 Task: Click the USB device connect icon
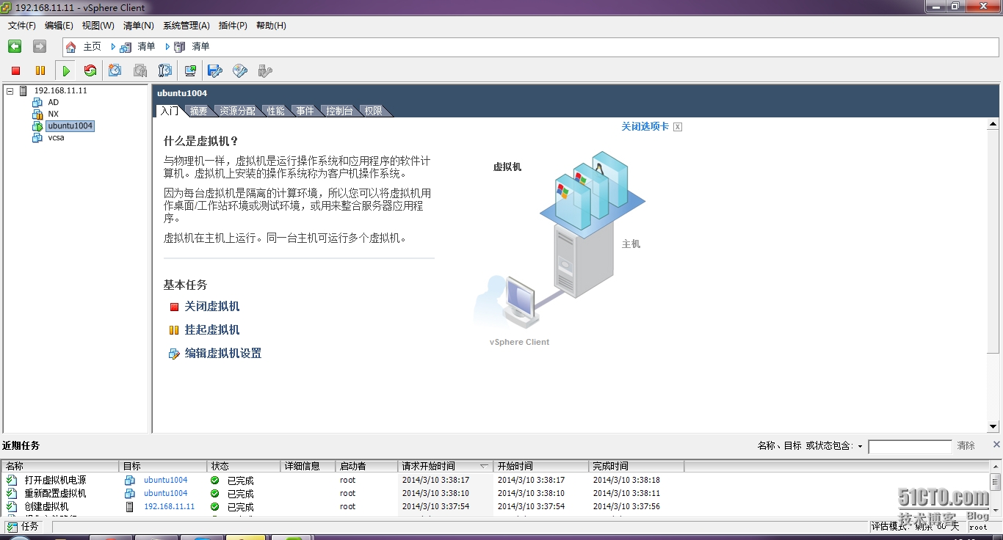(x=265, y=70)
